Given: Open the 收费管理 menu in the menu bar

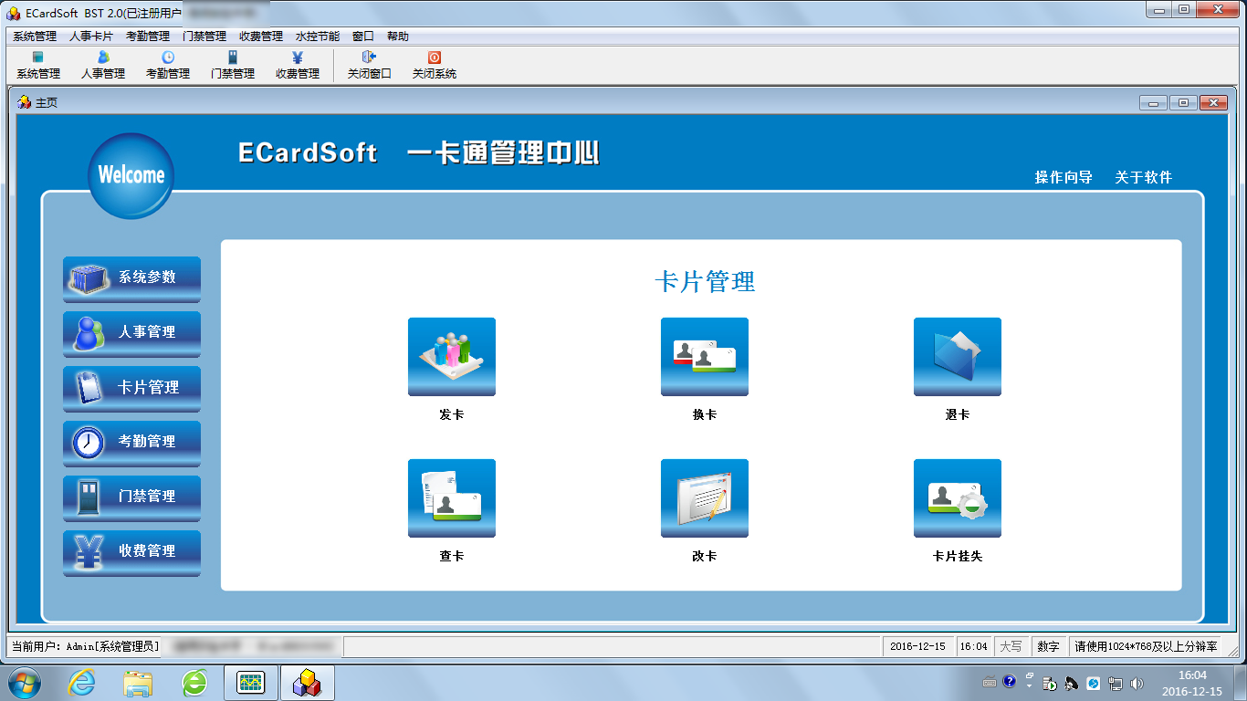Looking at the screenshot, I should [261, 37].
